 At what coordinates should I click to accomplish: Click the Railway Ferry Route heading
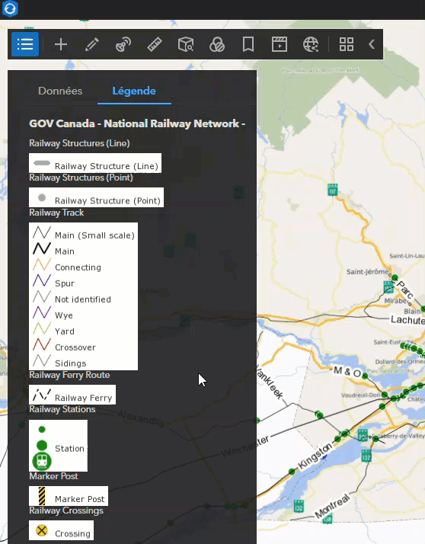click(69, 375)
